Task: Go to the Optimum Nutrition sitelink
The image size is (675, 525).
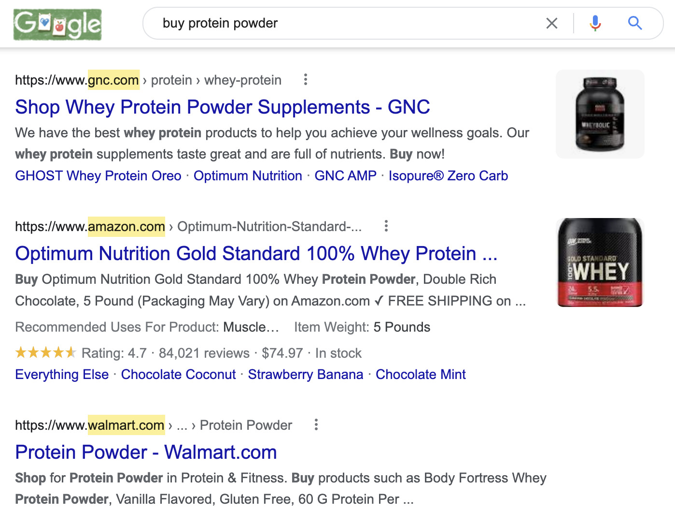Action: coord(248,176)
